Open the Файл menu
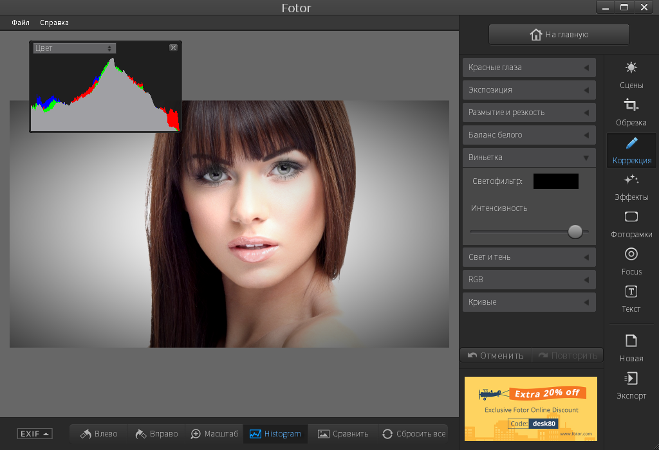Viewport: 659px width, 450px height. coord(21,22)
